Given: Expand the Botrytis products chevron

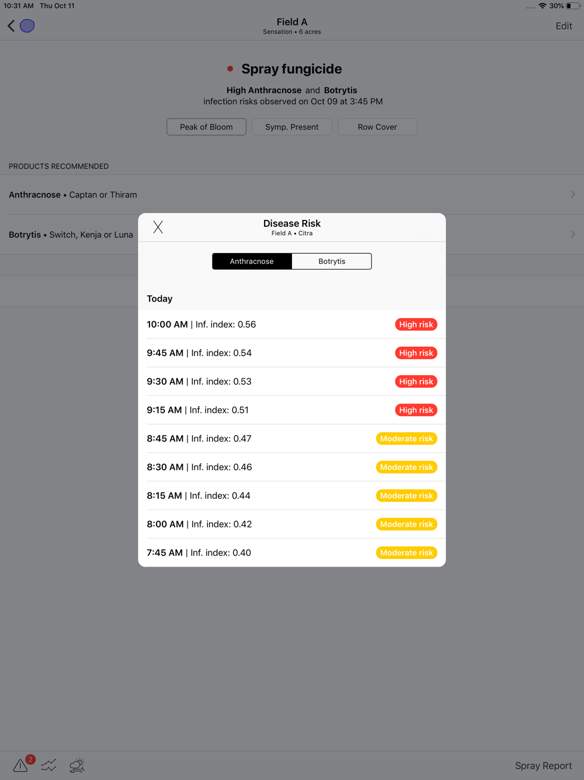Looking at the screenshot, I should [573, 234].
